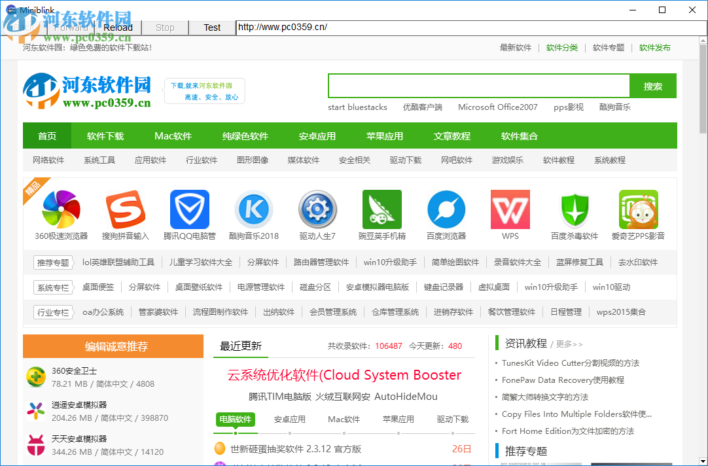Open the 腾讯QQ电脑管 shield icon
The image size is (708, 466).
click(x=190, y=209)
